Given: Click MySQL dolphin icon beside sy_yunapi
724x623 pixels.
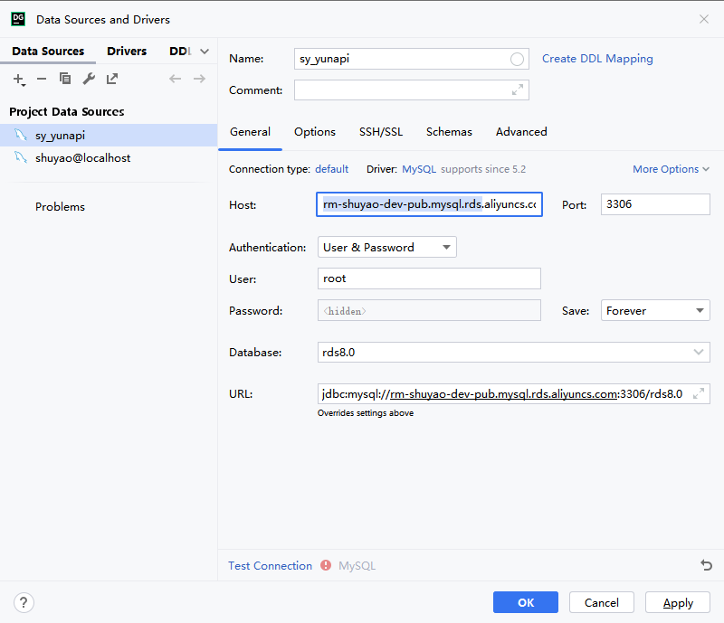Looking at the screenshot, I should (21, 135).
